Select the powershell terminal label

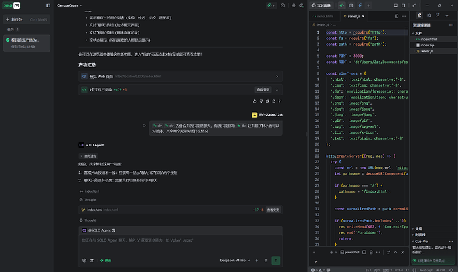tap(350, 253)
